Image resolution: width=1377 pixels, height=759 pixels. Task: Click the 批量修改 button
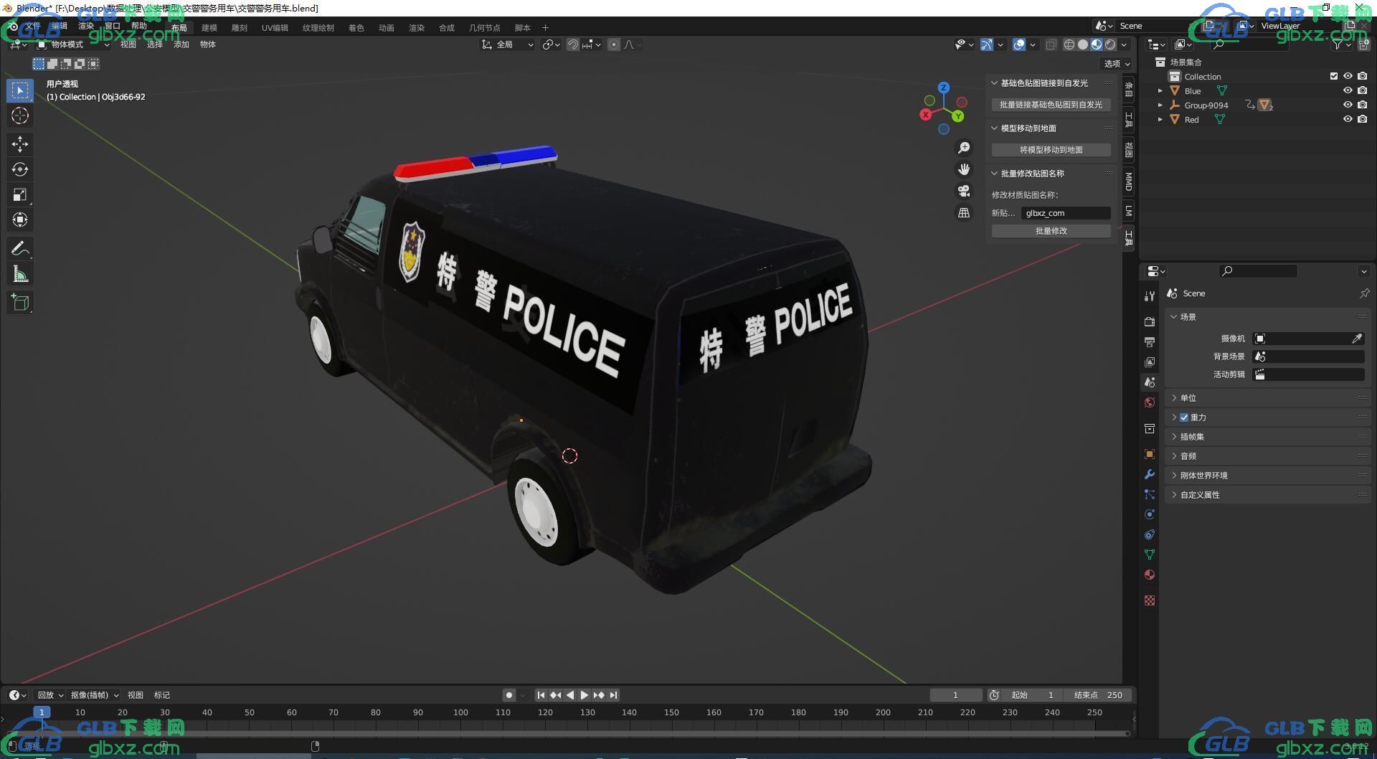tap(1051, 231)
